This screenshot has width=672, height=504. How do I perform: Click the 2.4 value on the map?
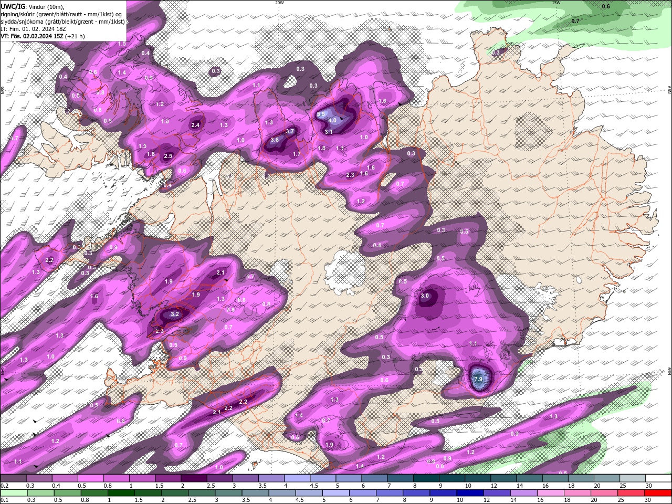click(196, 125)
